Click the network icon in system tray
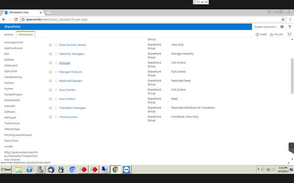294x183 pixels. click(268, 169)
